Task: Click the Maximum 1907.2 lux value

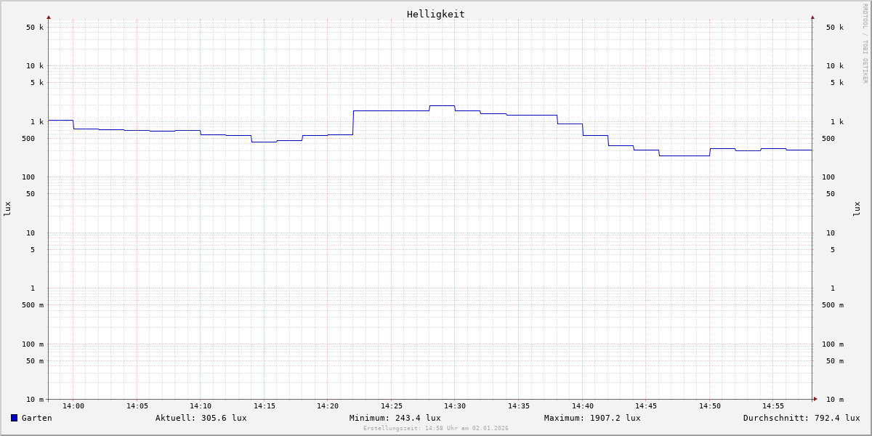Action: pyautogui.click(x=592, y=418)
